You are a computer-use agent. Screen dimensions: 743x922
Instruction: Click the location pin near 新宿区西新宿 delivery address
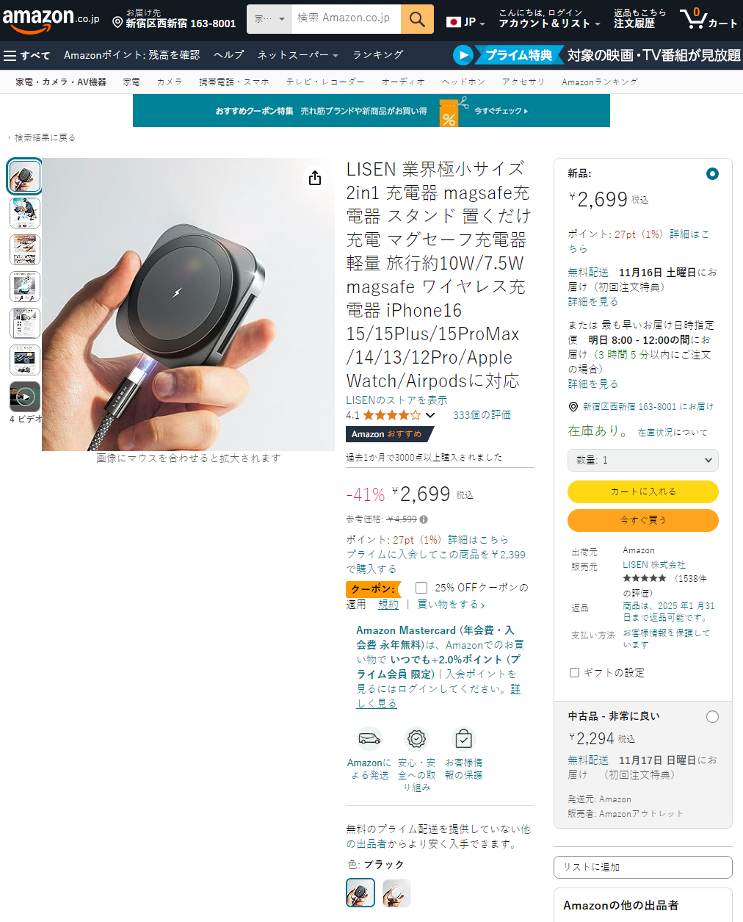573,406
